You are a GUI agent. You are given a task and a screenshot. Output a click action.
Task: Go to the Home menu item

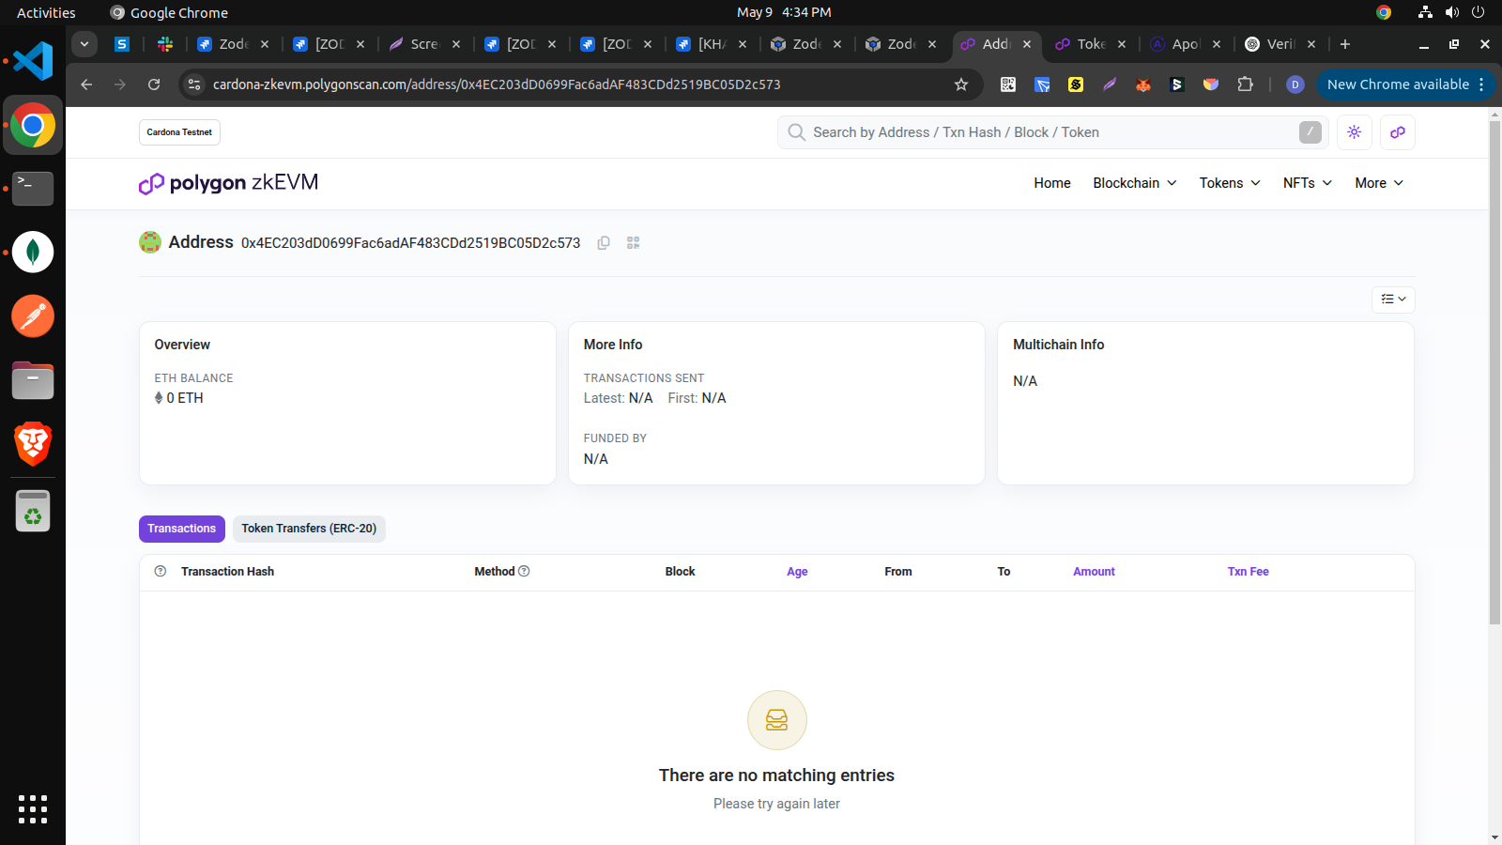pyautogui.click(x=1052, y=183)
